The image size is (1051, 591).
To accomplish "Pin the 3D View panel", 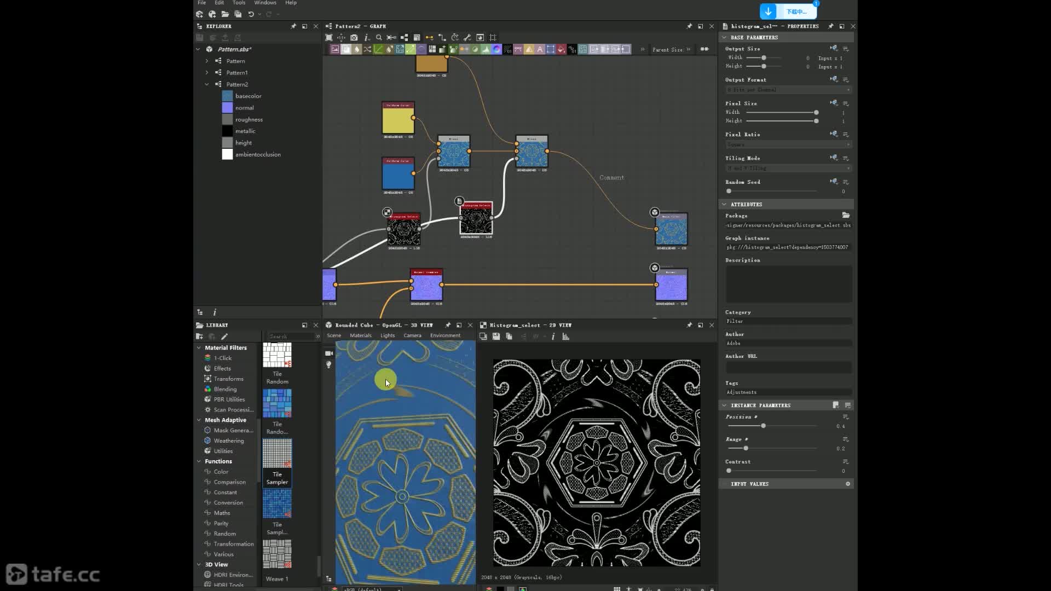I will (448, 325).
